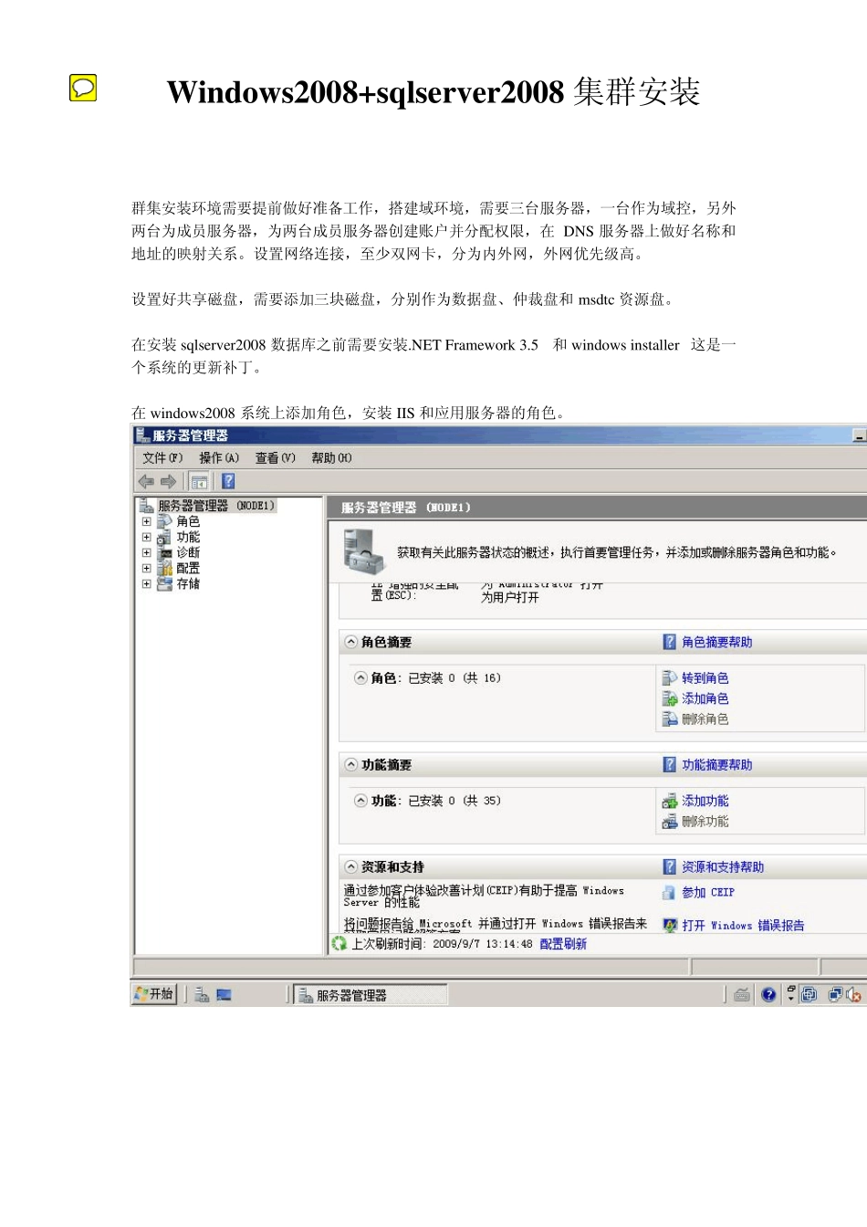Expand the 功能 tree node
The width and height of the screenshot is (867, 1227).
[x=146, y=537]
